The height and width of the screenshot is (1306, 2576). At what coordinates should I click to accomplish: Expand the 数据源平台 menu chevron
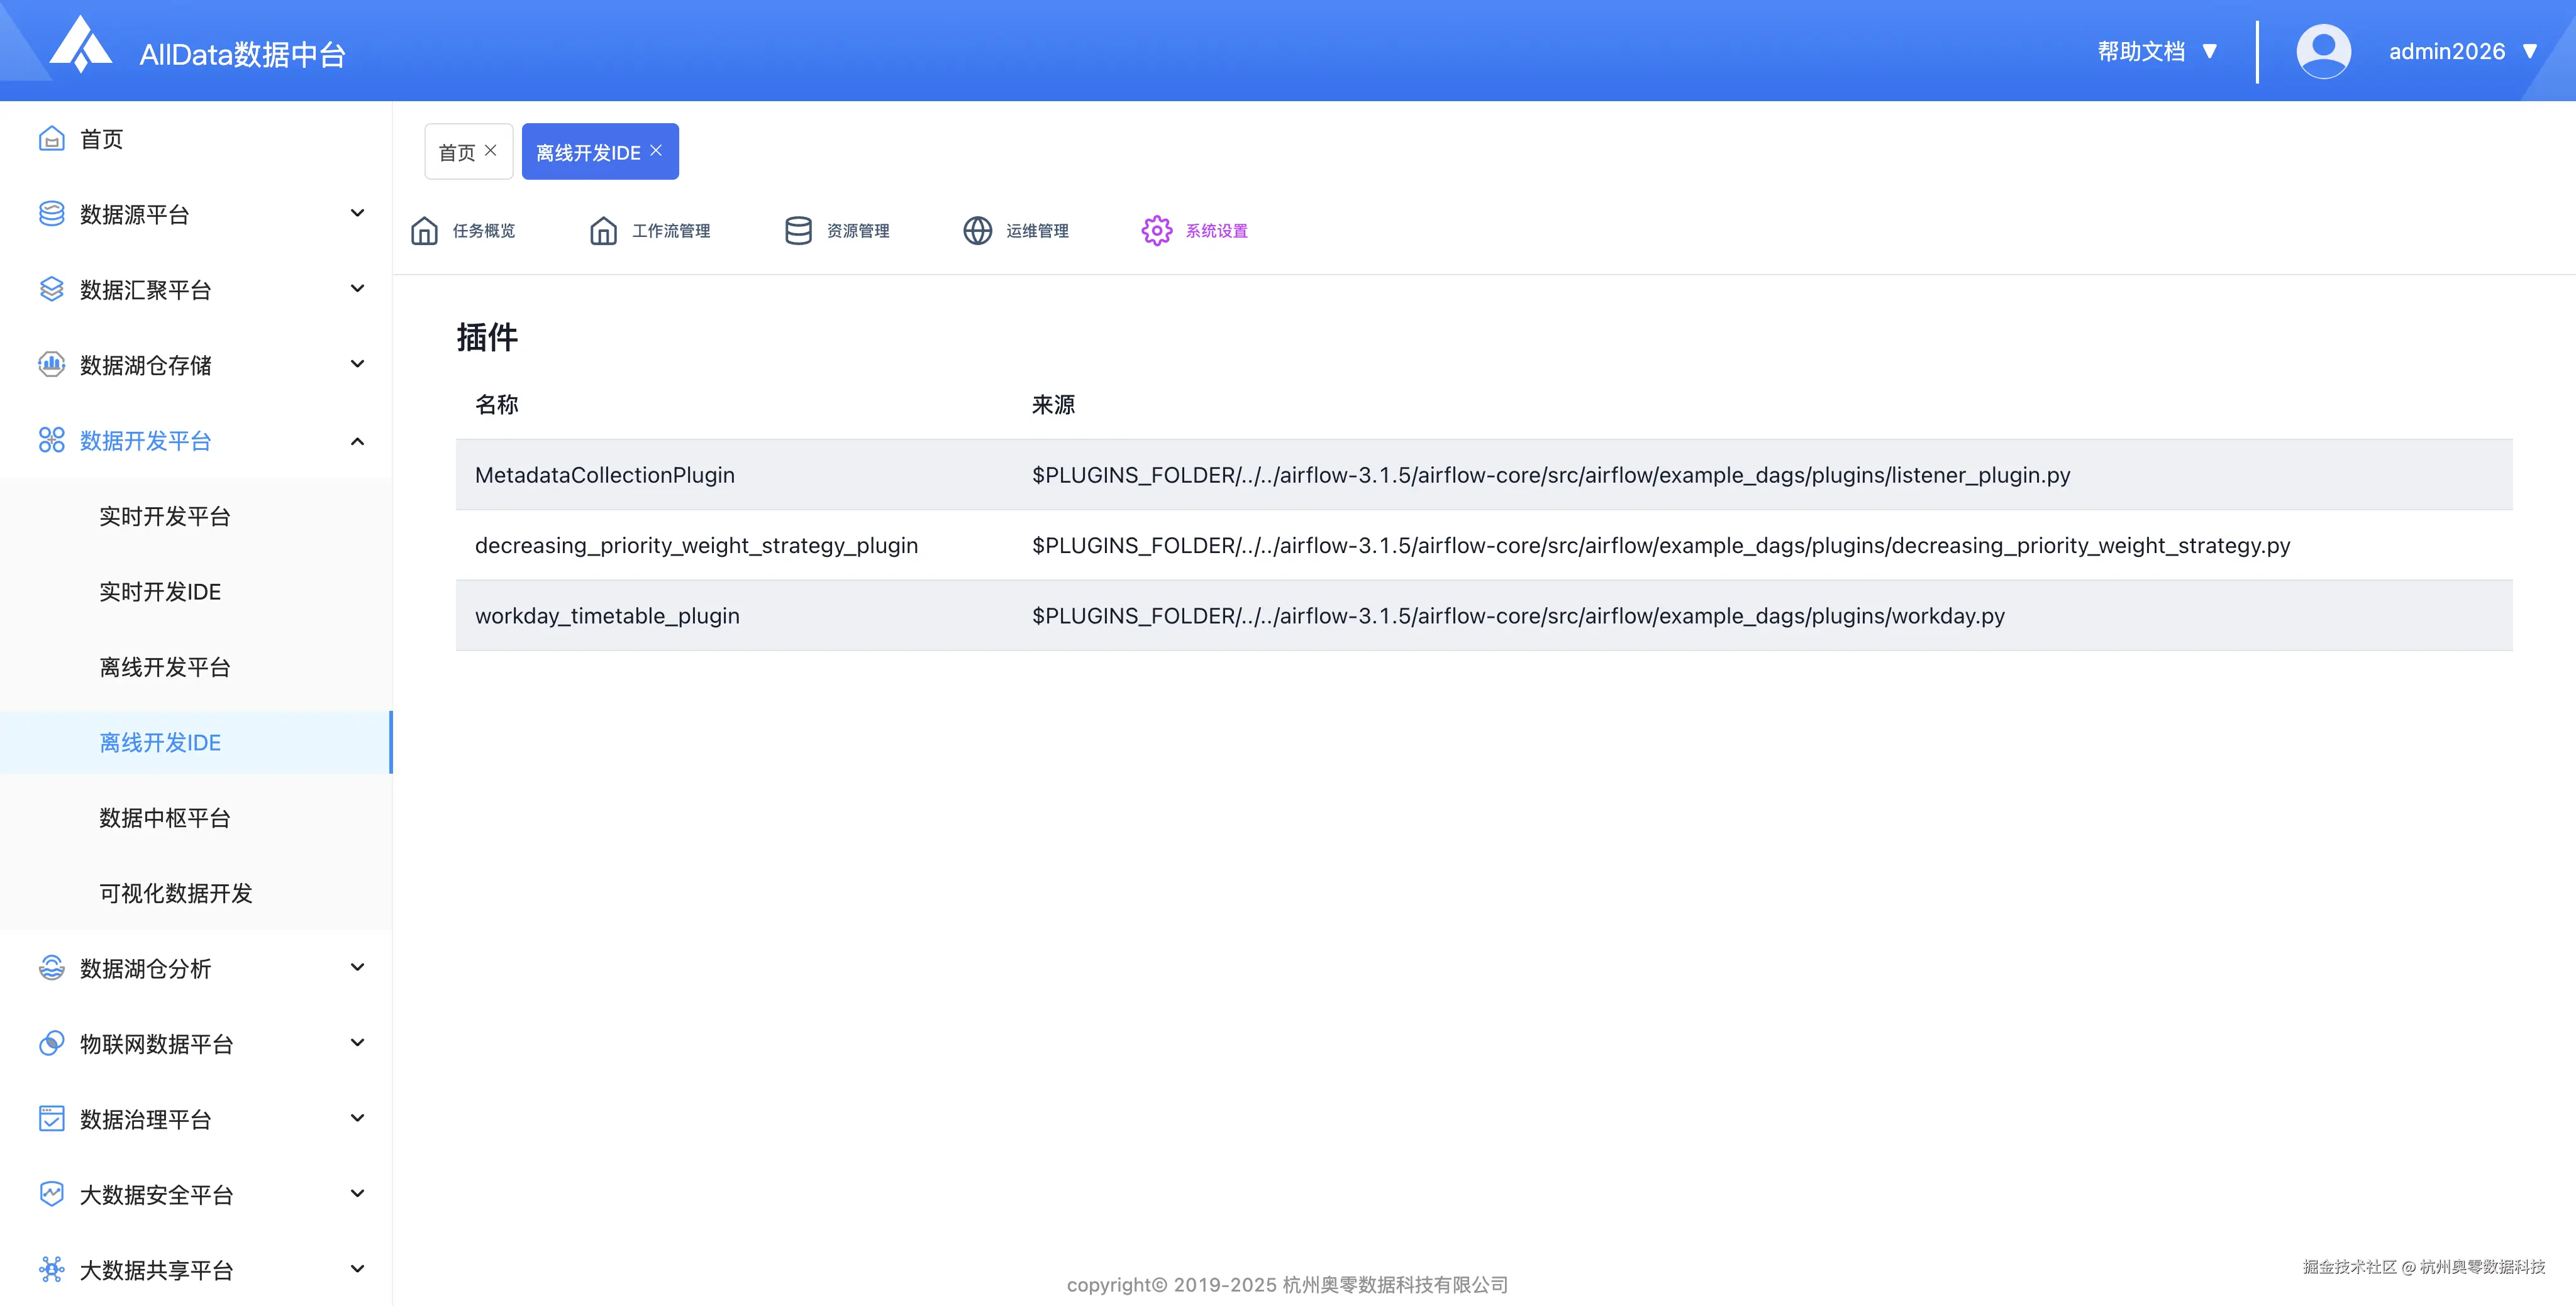point(357,214)
